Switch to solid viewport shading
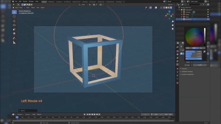221x124 pixels. pyautogui.click(x=166, y=8)
